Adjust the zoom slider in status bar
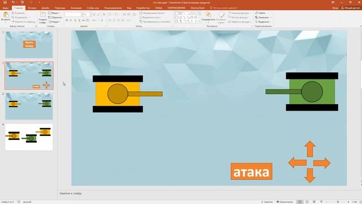 point(338,202)
